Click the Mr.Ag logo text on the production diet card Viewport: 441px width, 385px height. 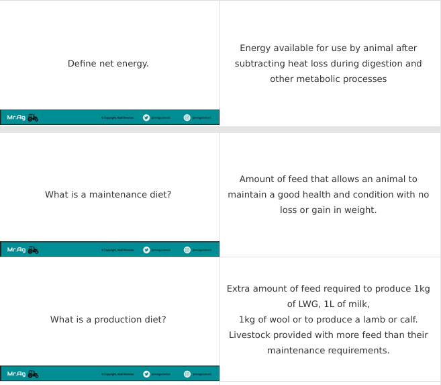(16, 374)
